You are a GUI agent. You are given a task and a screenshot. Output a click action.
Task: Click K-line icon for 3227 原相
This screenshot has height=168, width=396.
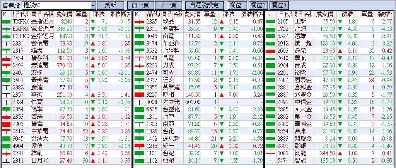click(139, 95)
